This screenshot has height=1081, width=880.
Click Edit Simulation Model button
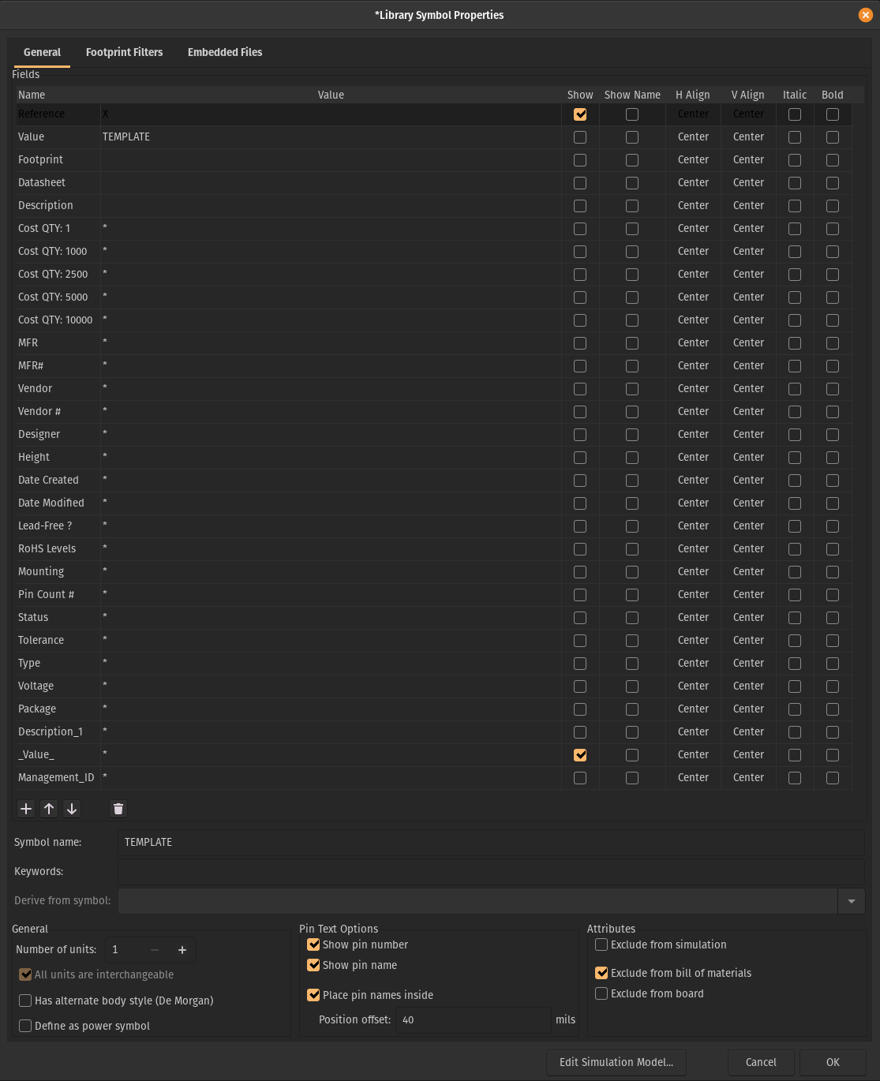[616, 1062]
